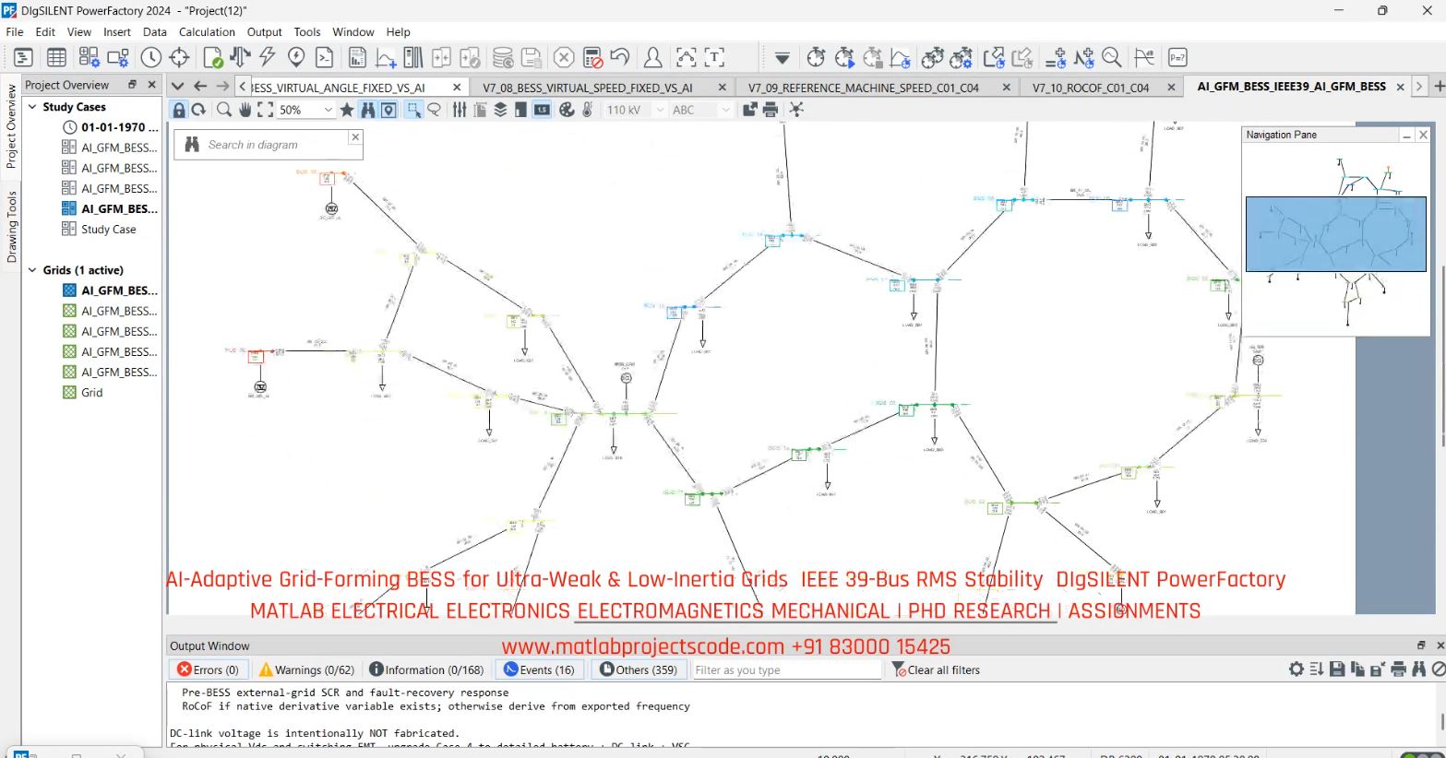Screen dimensions: 1446x758
Task: Open the 110 kV voltage level dropdown
Action: click(x=660, y=110)
